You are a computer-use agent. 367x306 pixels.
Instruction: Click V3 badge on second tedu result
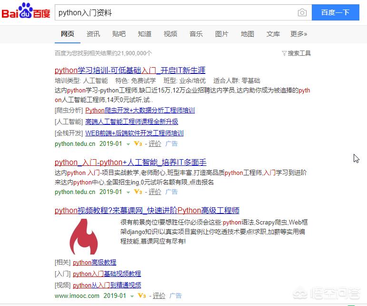tap(138, 192)
